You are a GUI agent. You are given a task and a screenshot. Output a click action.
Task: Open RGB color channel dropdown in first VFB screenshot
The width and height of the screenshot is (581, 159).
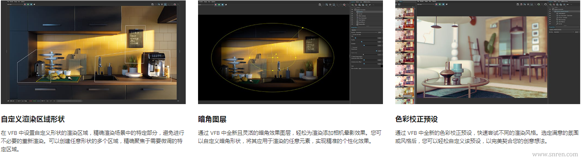pos(15,5)
